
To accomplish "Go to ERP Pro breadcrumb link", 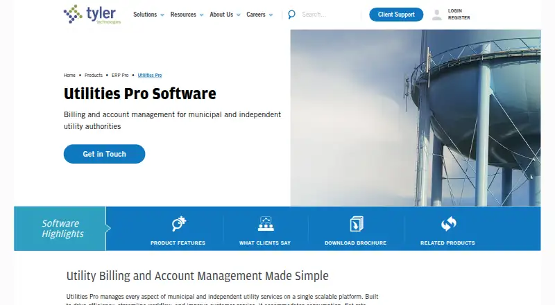I will 120,76.
